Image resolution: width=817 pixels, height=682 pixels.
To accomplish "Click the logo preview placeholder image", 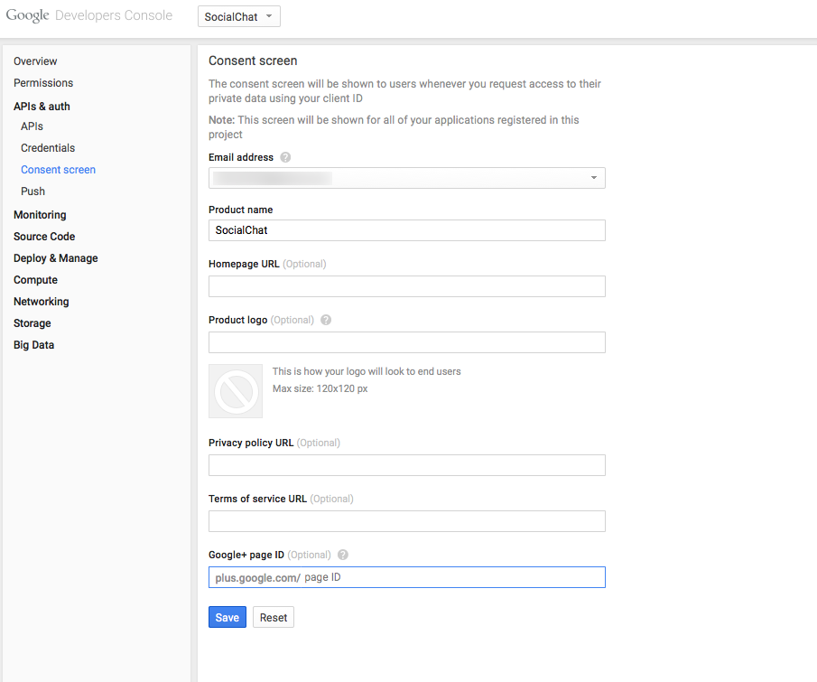I will click(x=235, y=391).
